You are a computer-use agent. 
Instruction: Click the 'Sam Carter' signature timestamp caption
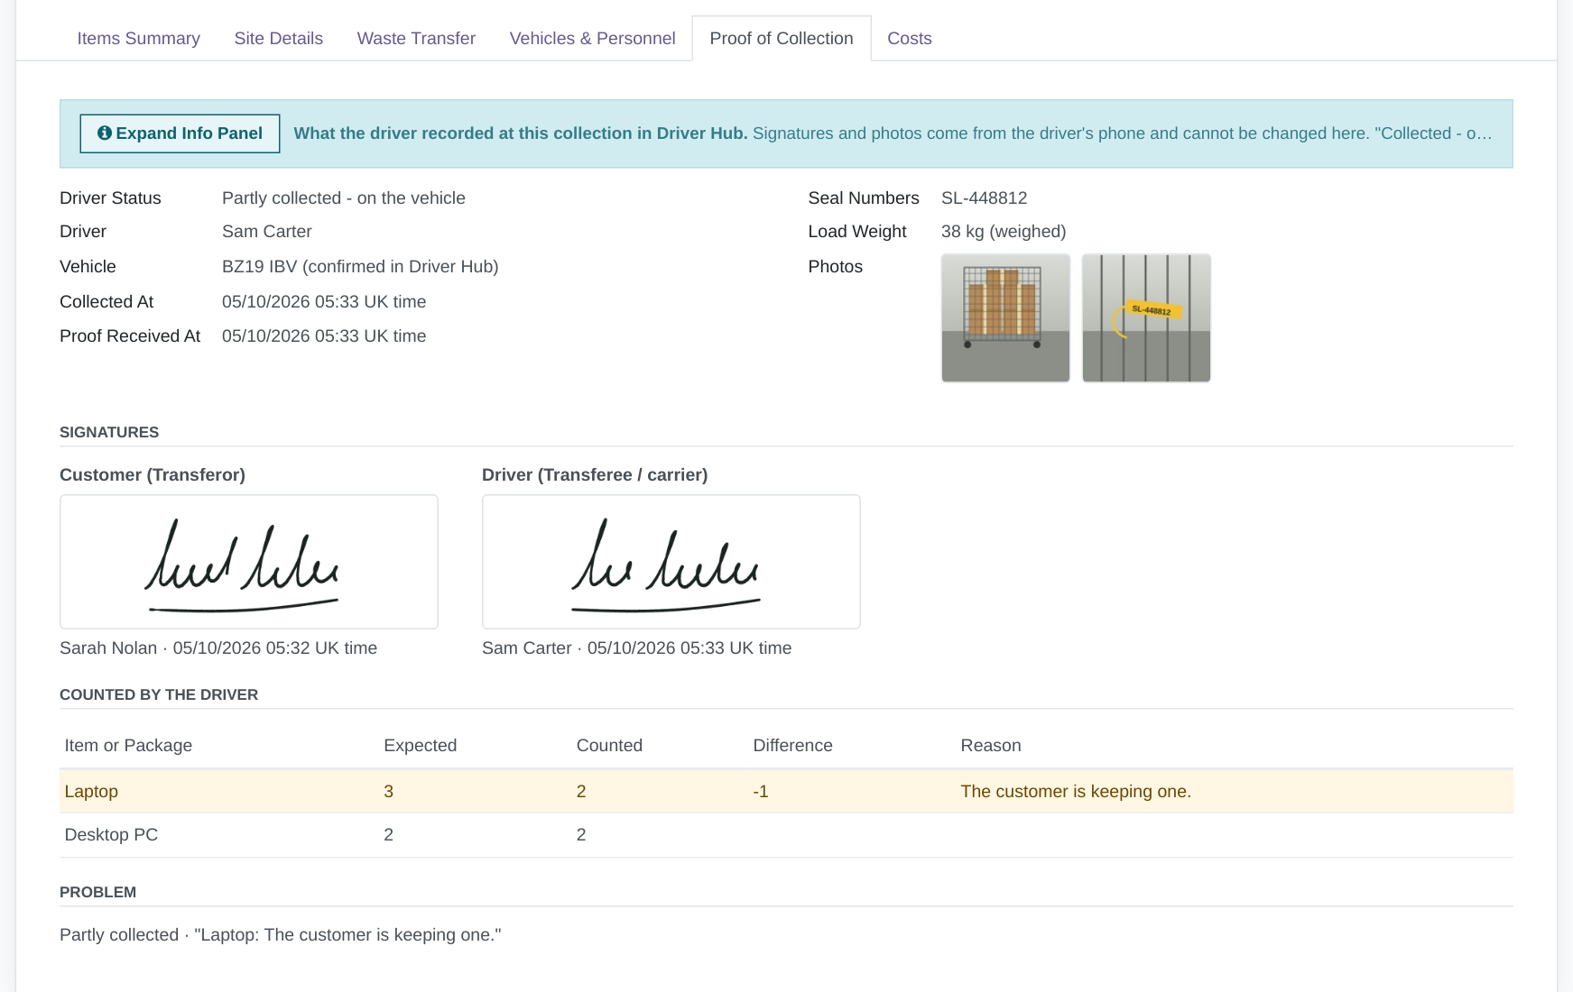tap(637, 648)
